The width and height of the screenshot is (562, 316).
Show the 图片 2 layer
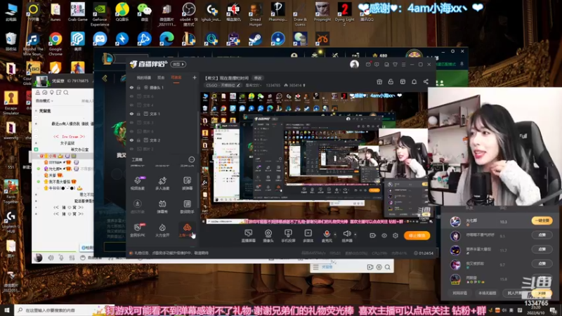[x=131, y=149]
